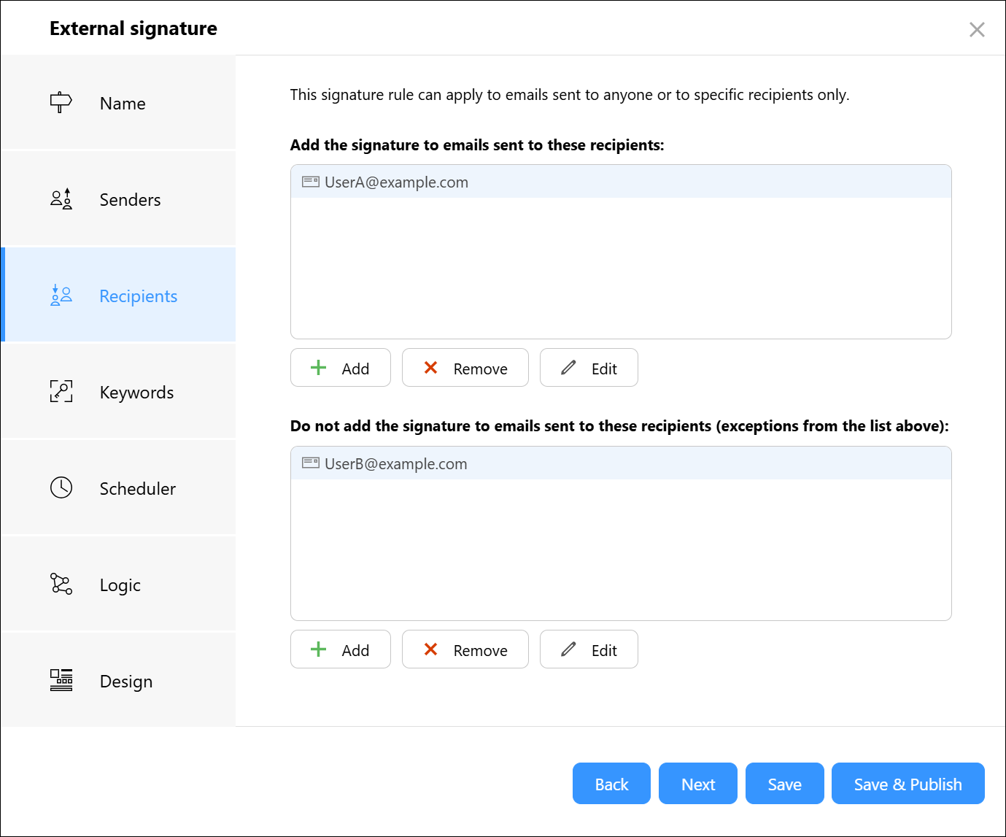
Task: Click the Design layout icon
Action: (61, 680)
